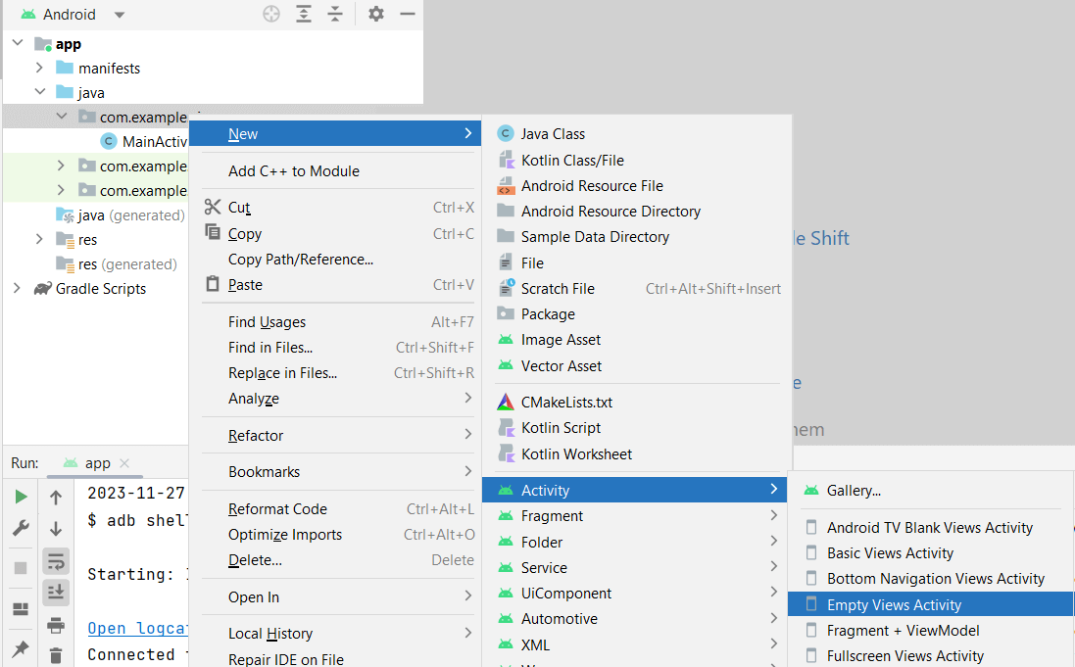Click the print icon in Run panel
Viewport: 1075px width, 667px height.
click(56, 626)
